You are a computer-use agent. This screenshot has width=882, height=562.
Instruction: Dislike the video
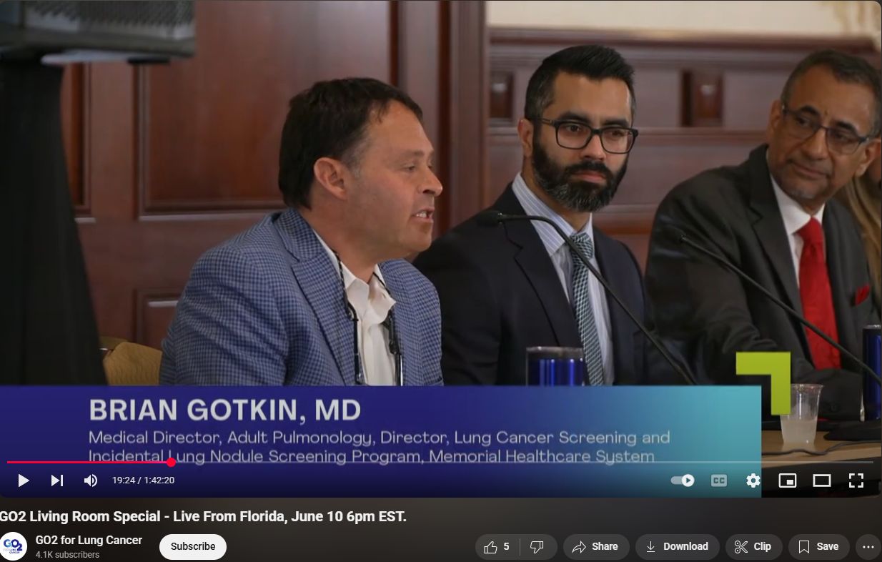(537, 546)
